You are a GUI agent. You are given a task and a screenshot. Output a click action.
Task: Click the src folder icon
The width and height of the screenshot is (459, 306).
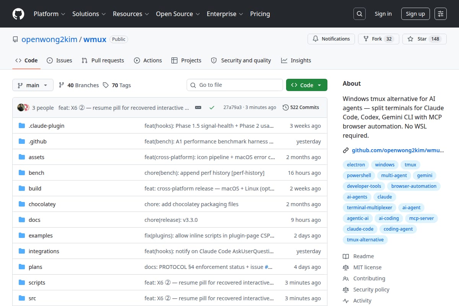tap(22, 298)
